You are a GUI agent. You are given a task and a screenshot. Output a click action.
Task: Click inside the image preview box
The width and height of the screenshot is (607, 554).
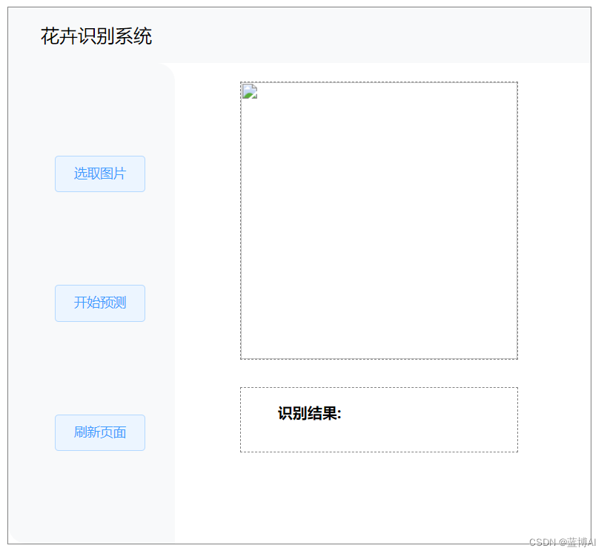pyautogui.click(x=379, y=220)
